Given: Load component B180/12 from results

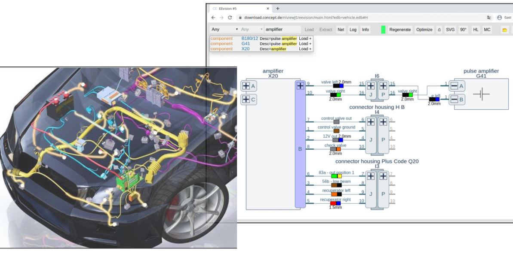Looking at the screenshot, I should [x=305, y=39].
